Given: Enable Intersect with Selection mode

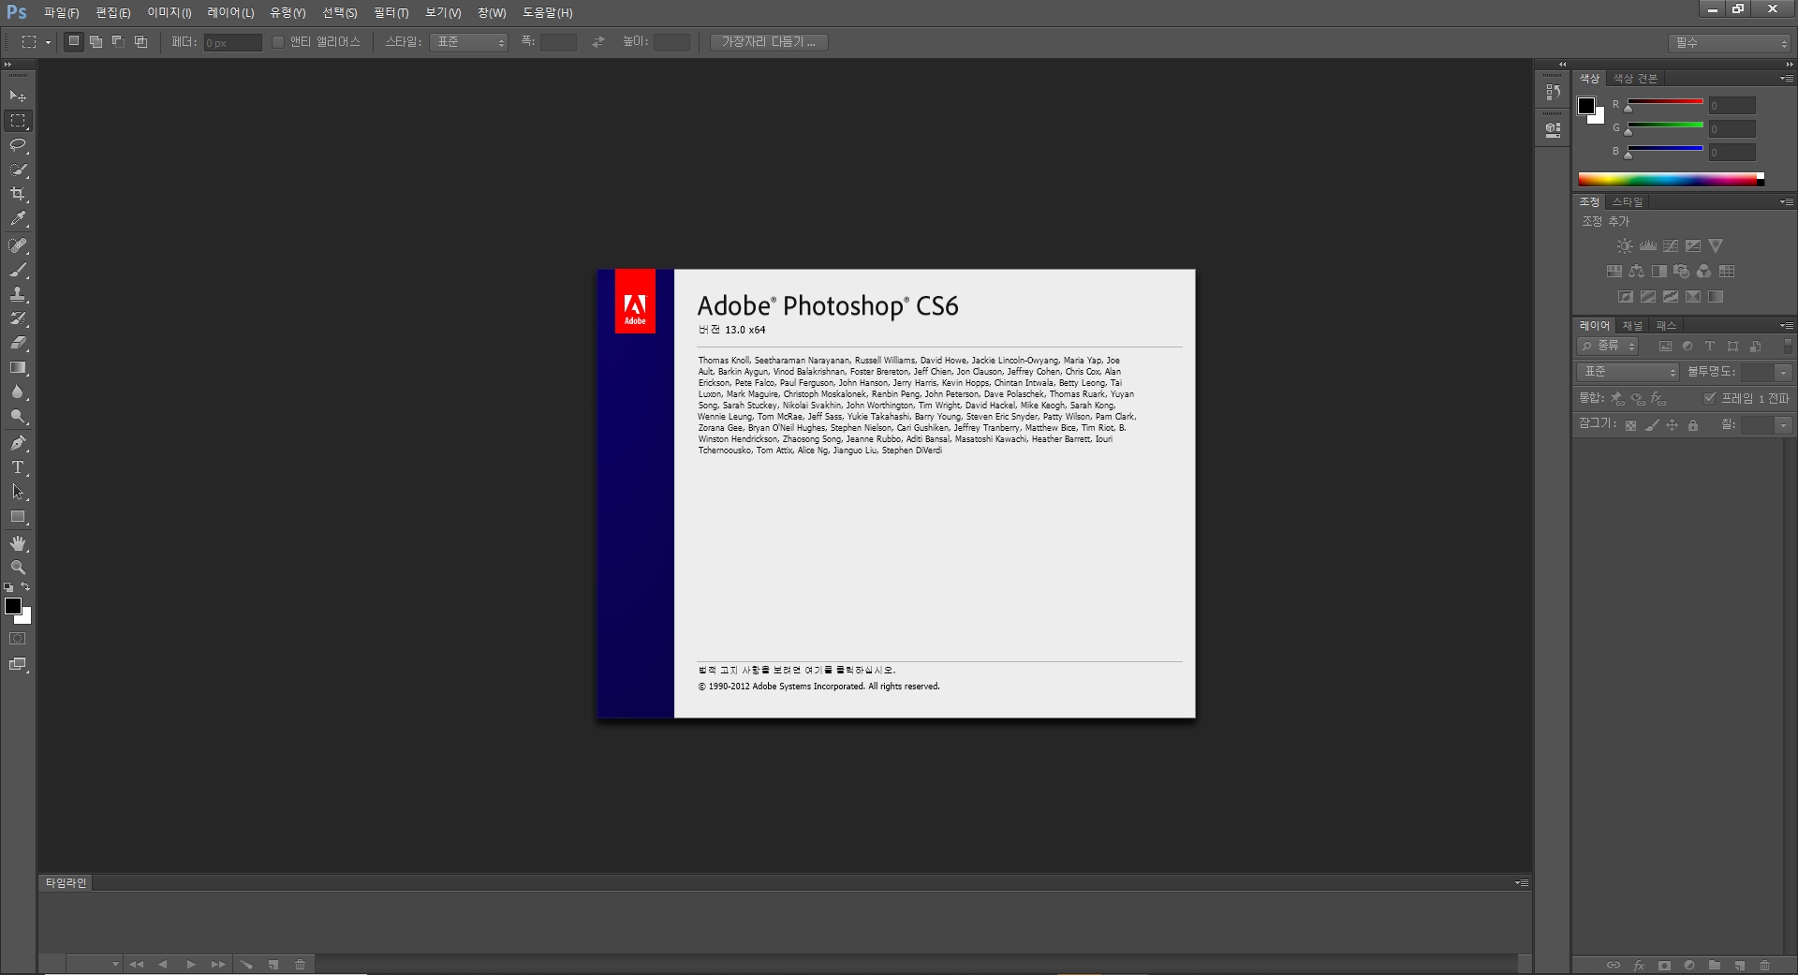Looking at the screenshot, I should pyautogui.click(x=140, y=42).
